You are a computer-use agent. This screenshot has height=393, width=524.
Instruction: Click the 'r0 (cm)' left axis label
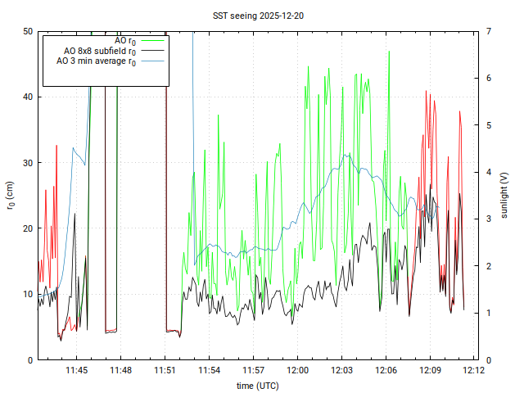[x=11, y=195]
